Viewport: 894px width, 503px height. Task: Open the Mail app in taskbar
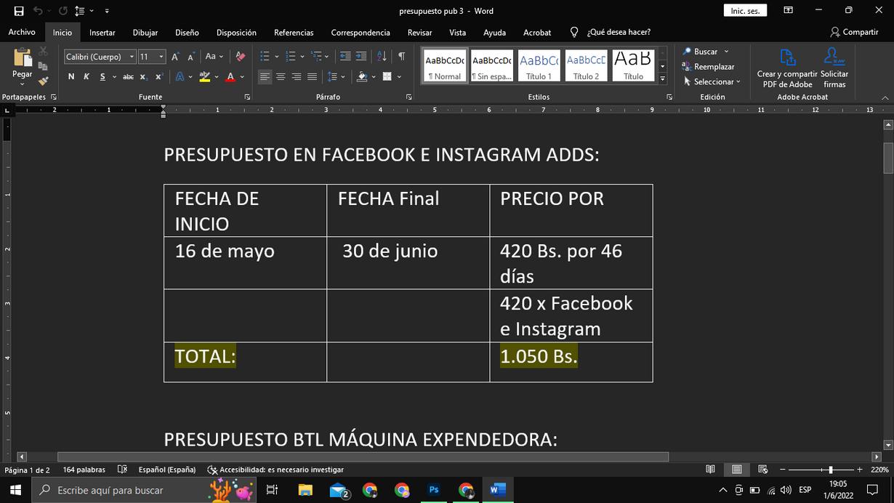(339, 490)
